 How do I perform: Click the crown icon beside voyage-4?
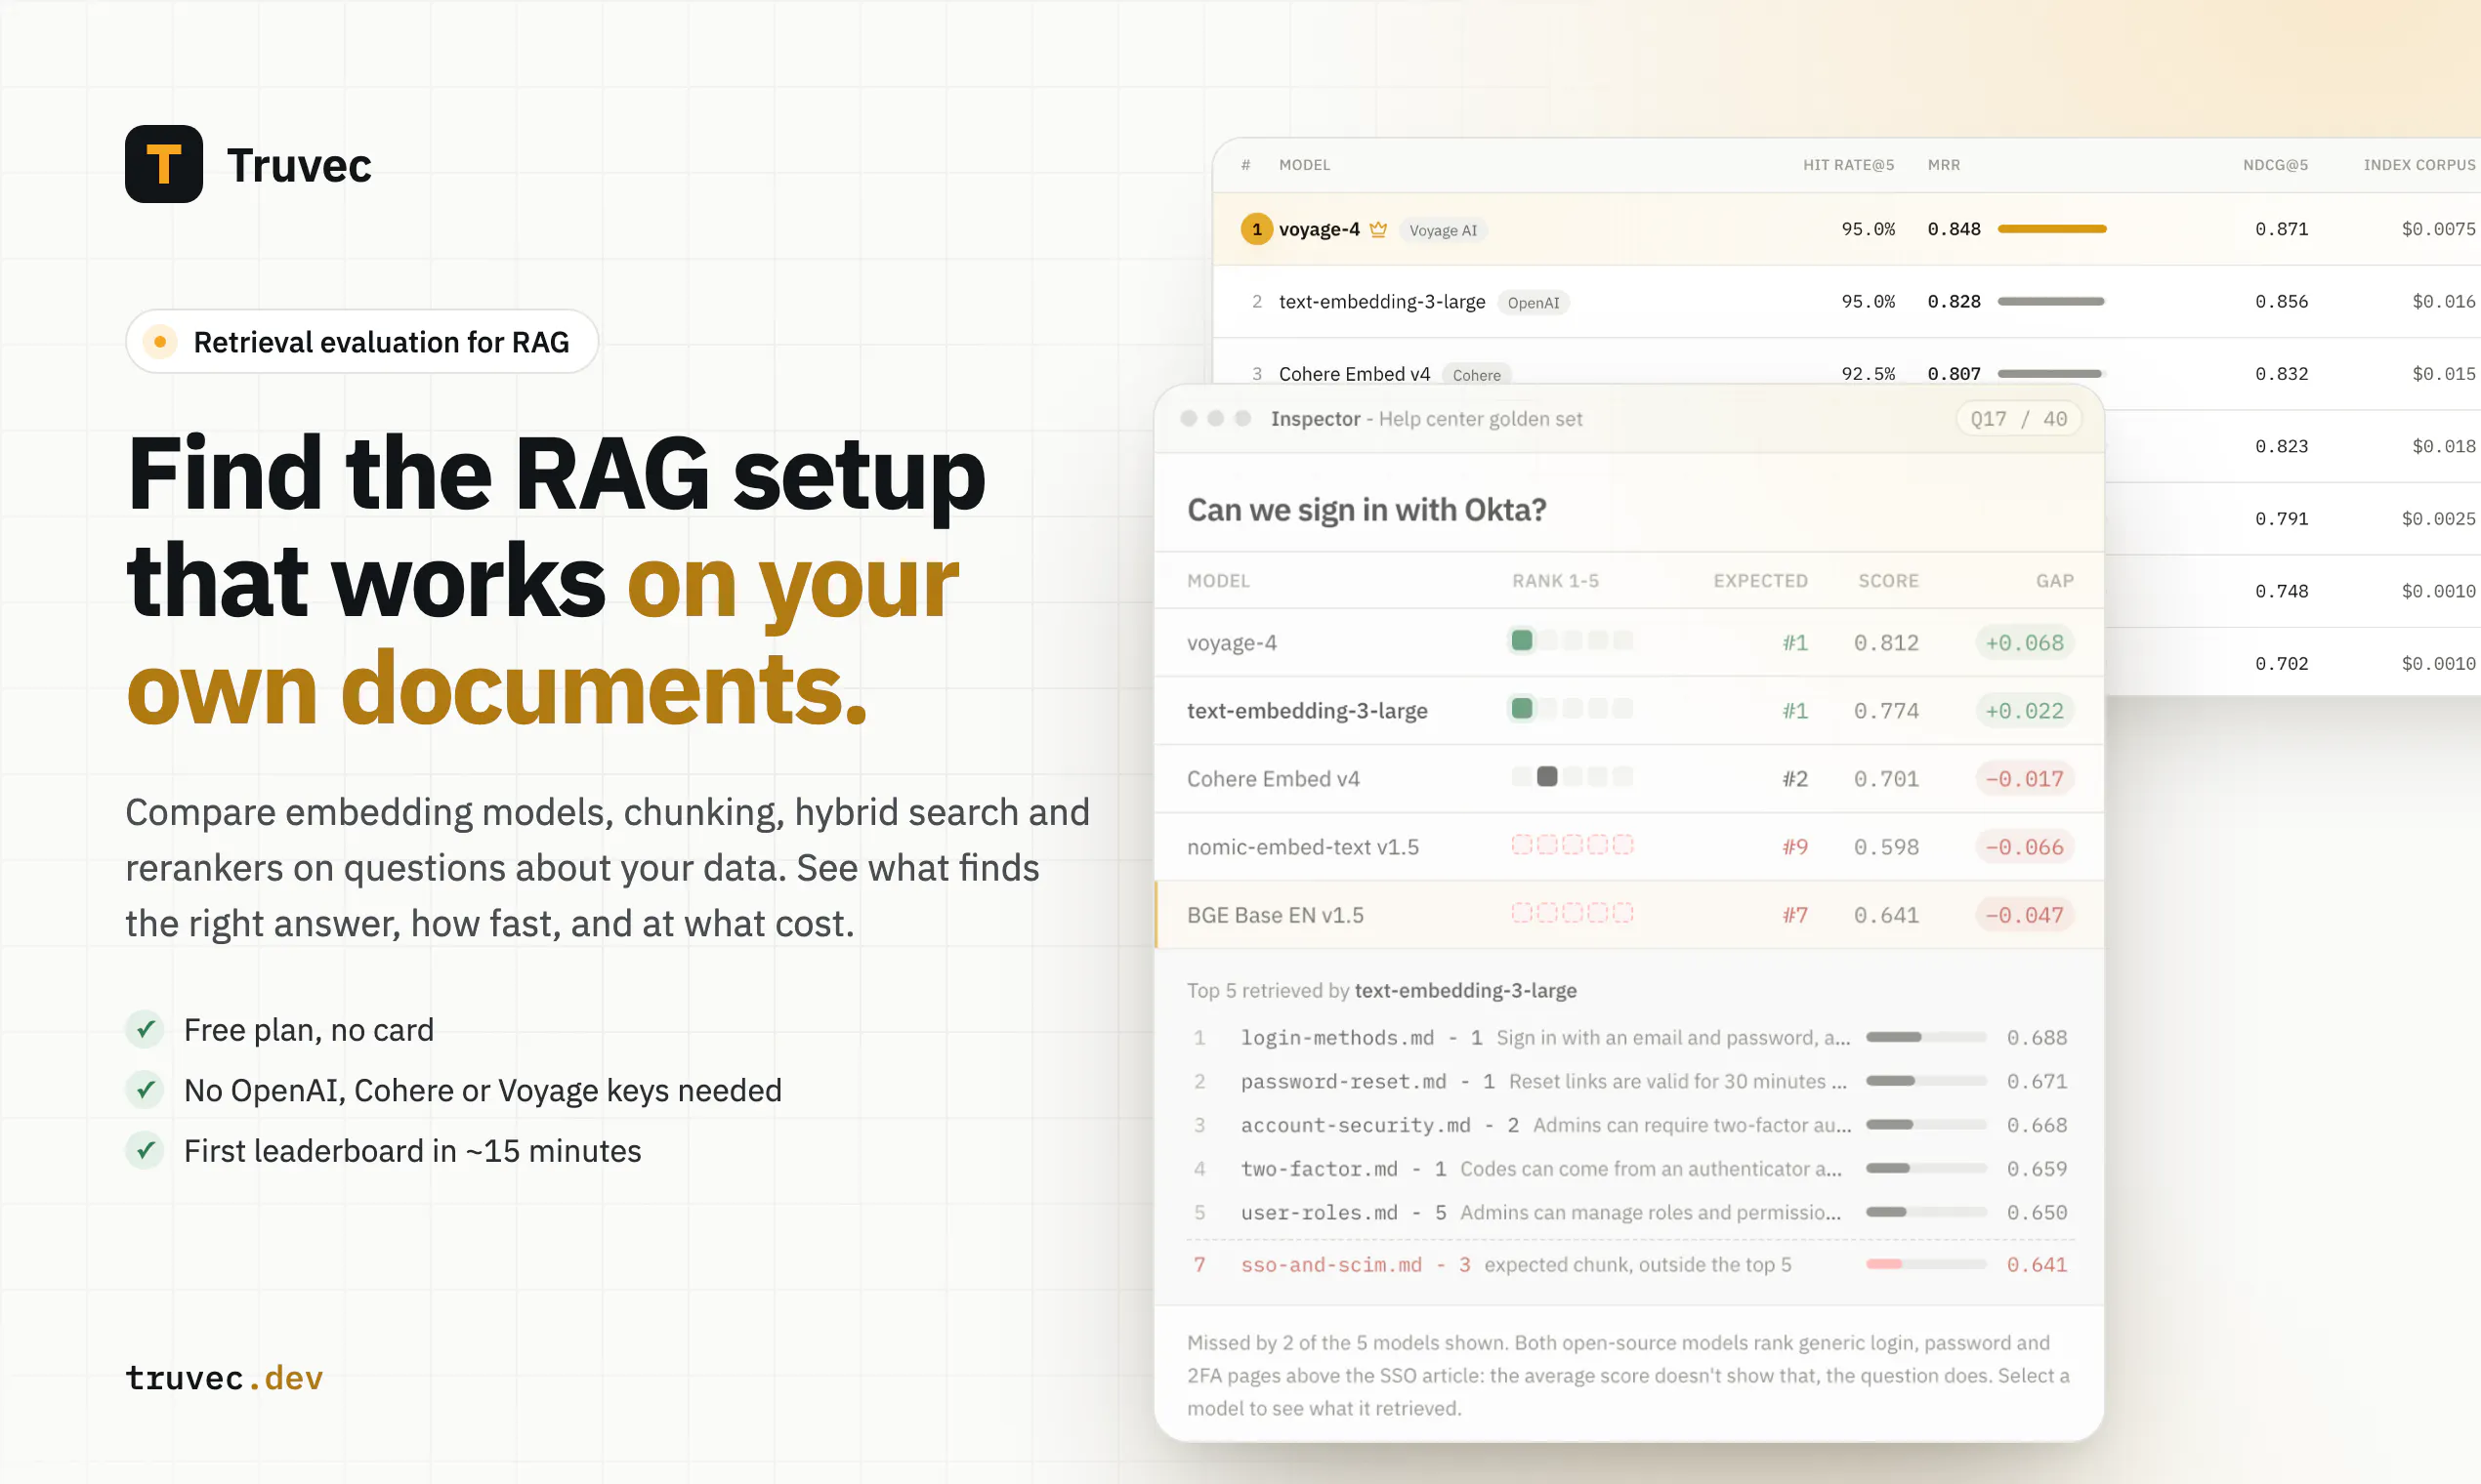(x=1377, y=229)
